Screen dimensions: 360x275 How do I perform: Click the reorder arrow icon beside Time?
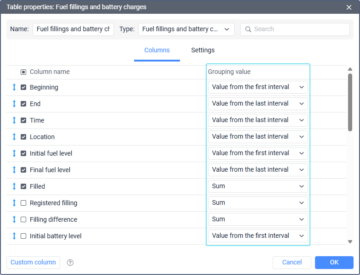14,120
